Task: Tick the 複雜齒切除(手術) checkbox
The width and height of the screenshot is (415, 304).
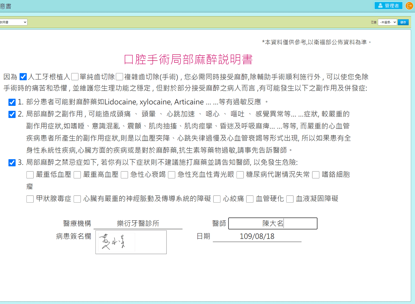Action: [120, 77]
